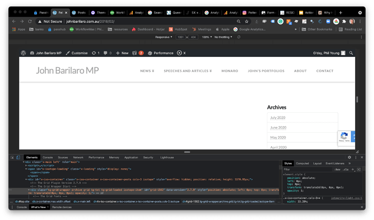Open Responsive device dropdown

click(x=164, y=37)
